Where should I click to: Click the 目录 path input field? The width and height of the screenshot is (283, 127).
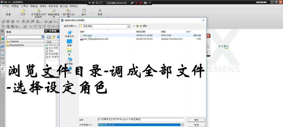[x=141, y=119]
